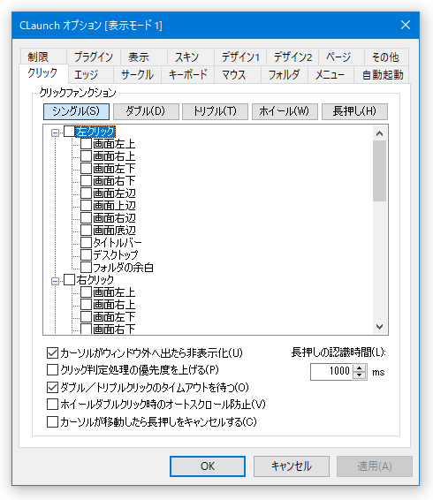Image resolution: width=433 pixels, height=500 pixels.
Task: Uncheck ダブル/トリプルクリックのタイムアウトを待つ(O)
Action: (52, 388)
